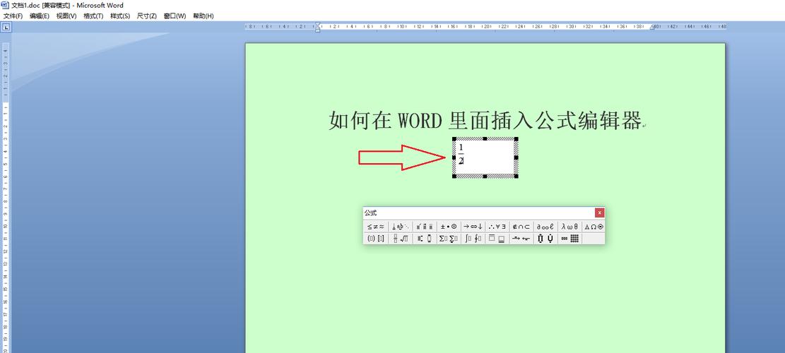The height and width of the screenshot is (353, 785).
Task: Open lowercase Greek letters palette (λωθ)
Action: [569, 227]
